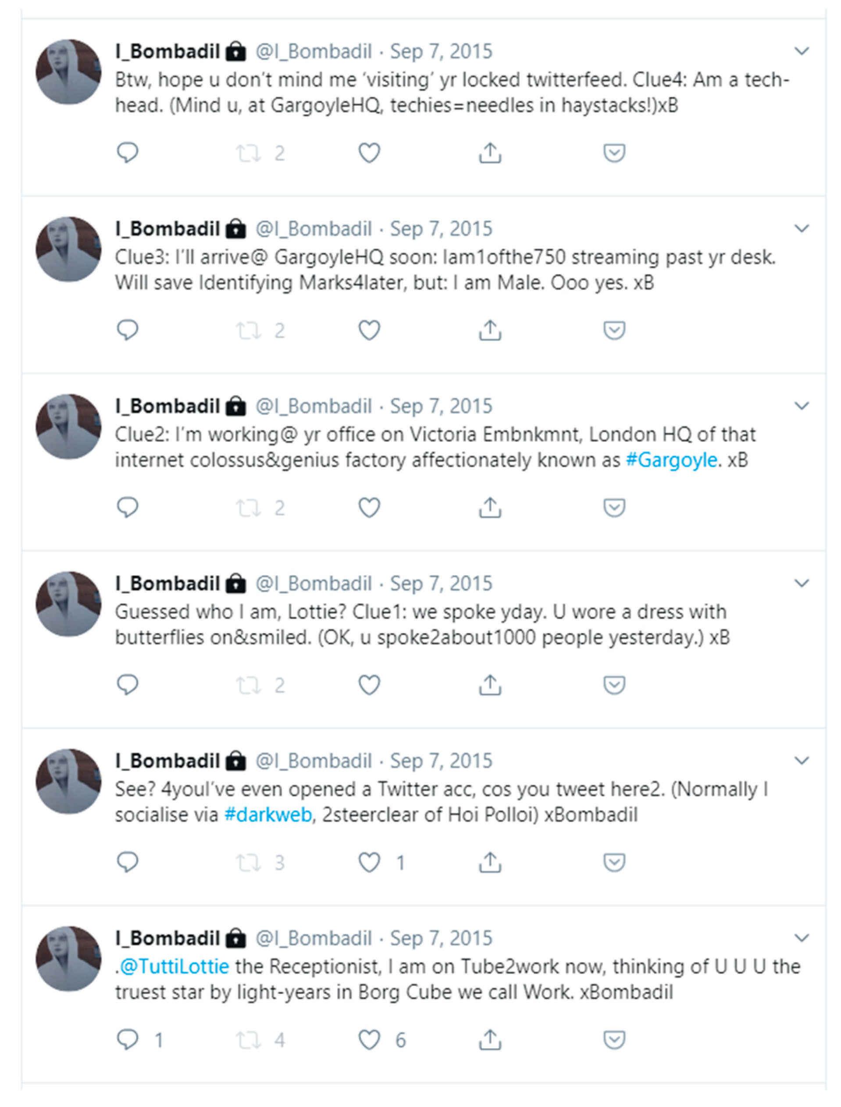
Task: Open the #Gargoyle hashtag link
Action: [671, 460]
